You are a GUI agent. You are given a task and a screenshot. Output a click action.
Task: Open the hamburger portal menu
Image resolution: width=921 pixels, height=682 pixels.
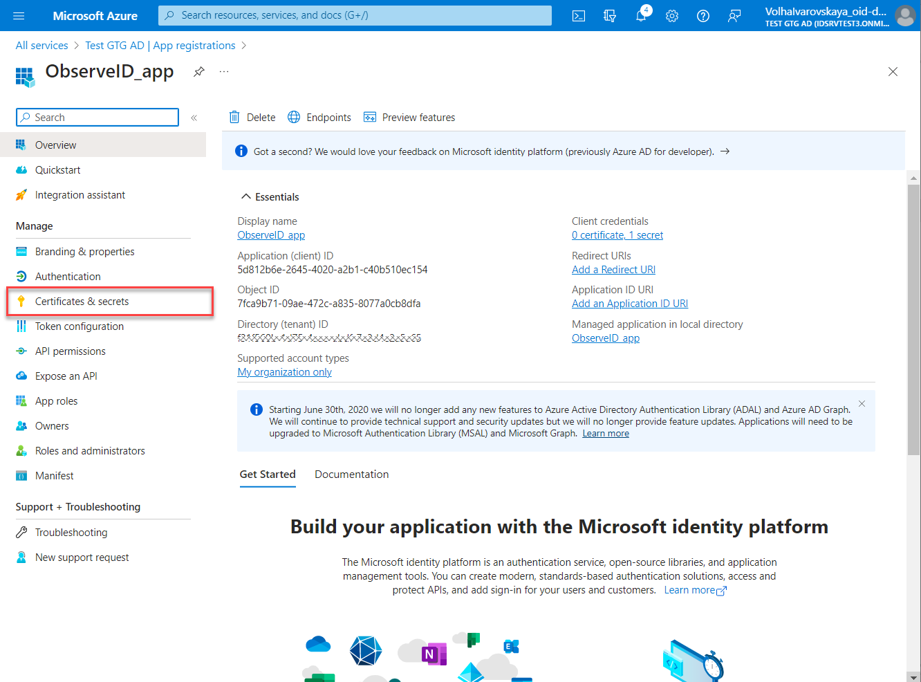(19, 16)
